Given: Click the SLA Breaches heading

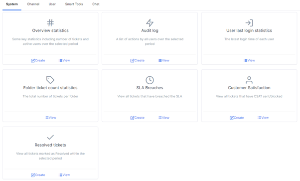Looking at the screenshot, I should [150, 88].
